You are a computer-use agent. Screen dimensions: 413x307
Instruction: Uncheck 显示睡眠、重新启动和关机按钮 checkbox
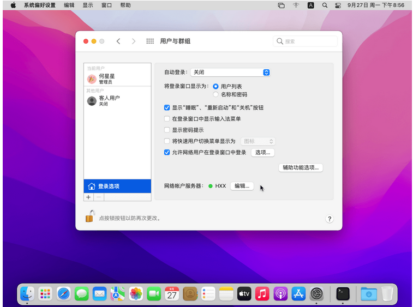click(x=167, y=107)
